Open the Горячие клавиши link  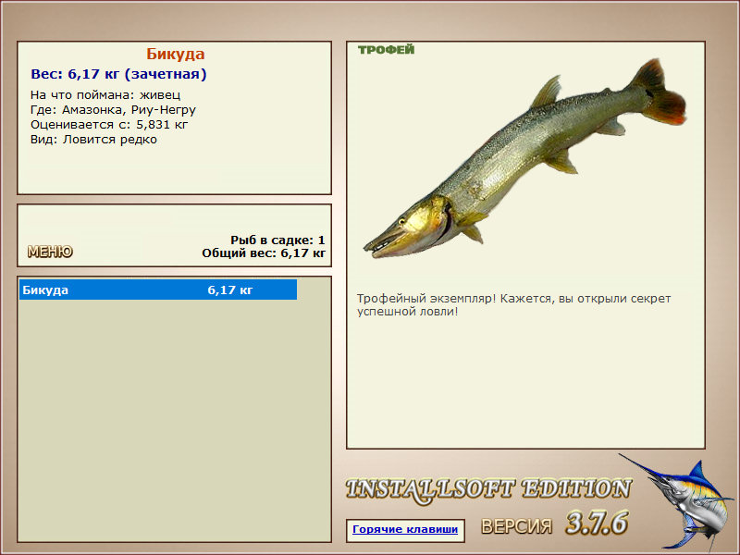405,529
